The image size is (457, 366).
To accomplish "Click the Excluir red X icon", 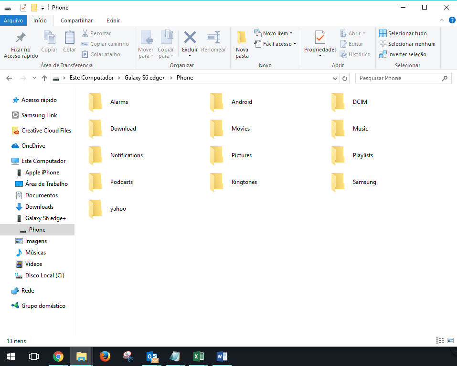I will (x=190, y=38).
